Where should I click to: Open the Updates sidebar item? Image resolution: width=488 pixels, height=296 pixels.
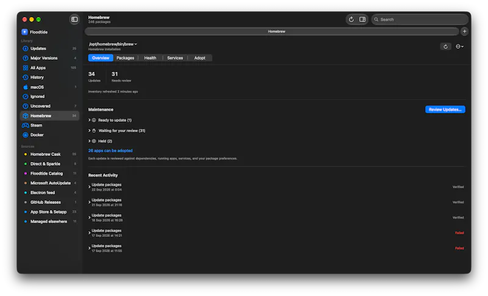pos(49,49)
